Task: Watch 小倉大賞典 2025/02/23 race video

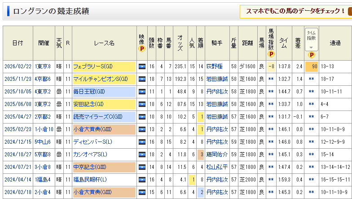Action: tap(142, 129)
